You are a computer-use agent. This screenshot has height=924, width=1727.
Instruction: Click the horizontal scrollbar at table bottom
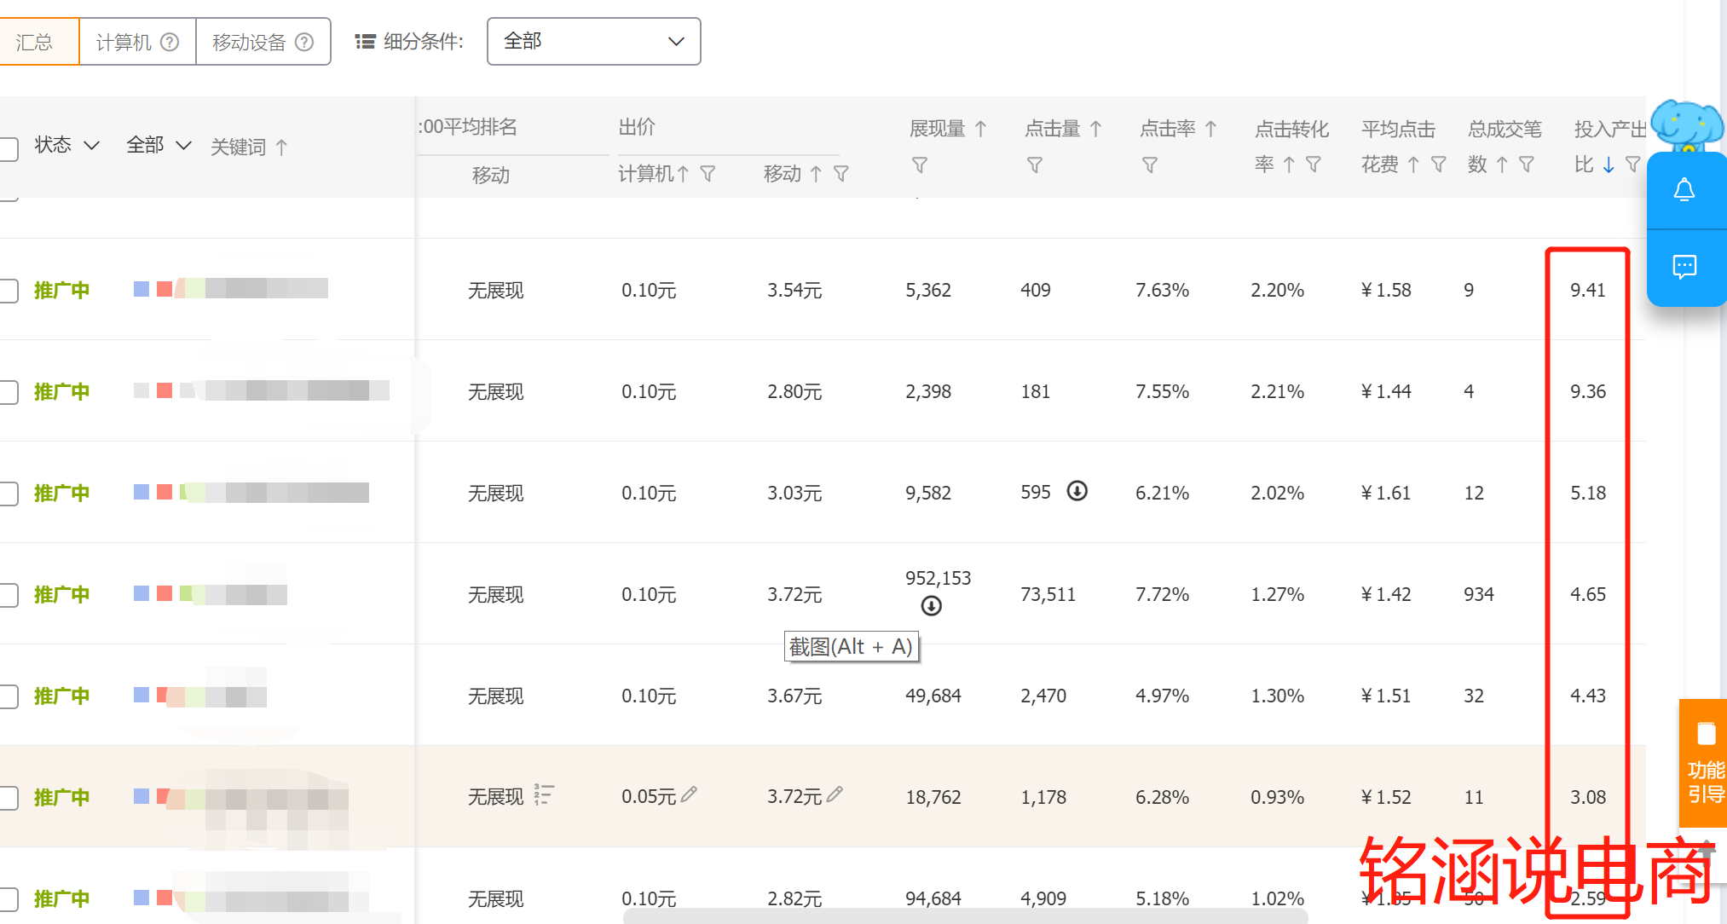[x=965, y=916]
